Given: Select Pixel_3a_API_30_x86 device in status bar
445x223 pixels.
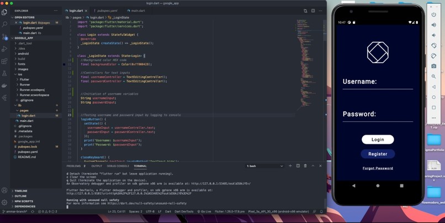Looking at the screenshot, I should 278,211.
